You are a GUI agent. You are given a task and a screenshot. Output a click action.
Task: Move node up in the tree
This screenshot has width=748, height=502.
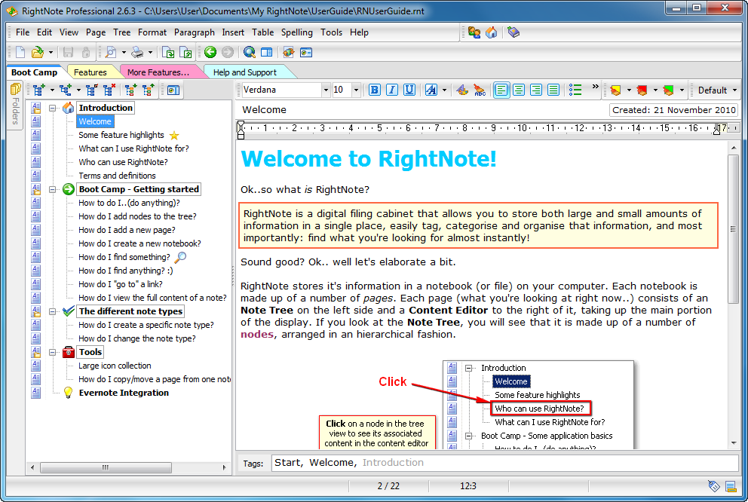(x=148, y=90)
